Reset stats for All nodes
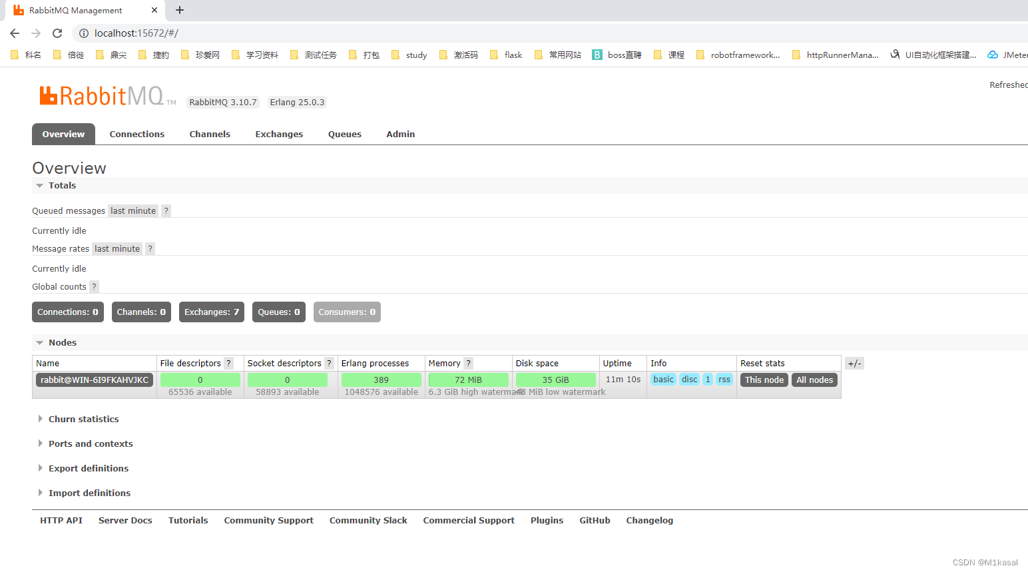The width and height of the screenshot is (1028, 572). click(x=815, y=380)
